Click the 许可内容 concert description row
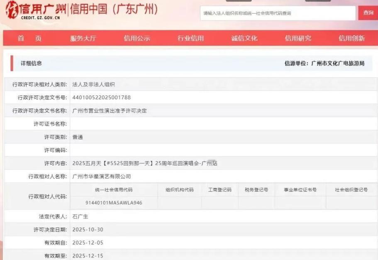Screen dimensions: 378x260 coord(145,163)
